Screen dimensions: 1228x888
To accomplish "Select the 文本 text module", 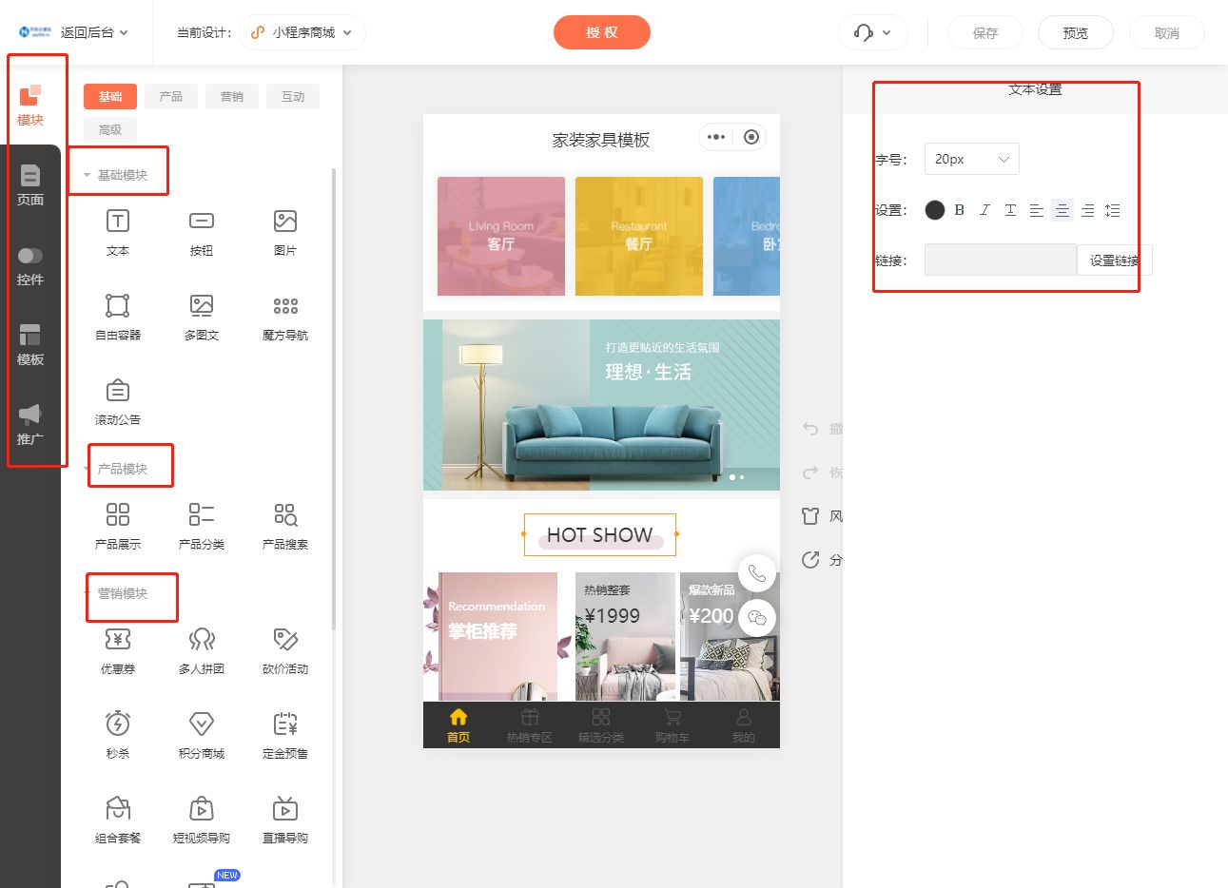I will [118, 232].
